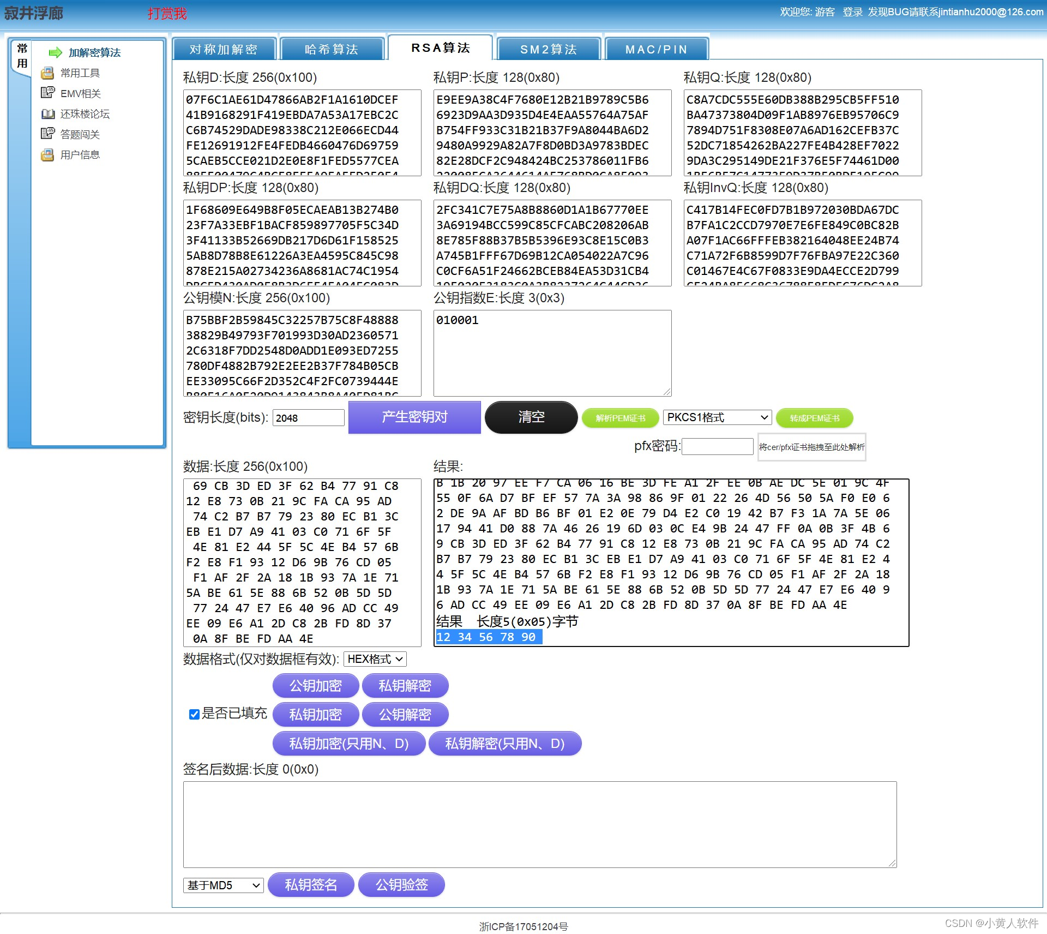This screenshot has height=934, width=1047.
Task: Focus the 数据 hex input area
Action: [302, 562]
